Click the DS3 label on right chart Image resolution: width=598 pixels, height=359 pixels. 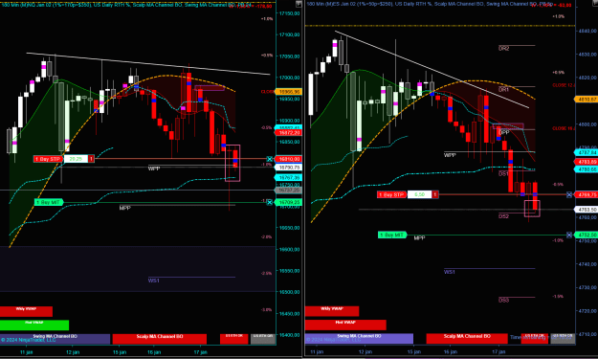coord(504,301)
